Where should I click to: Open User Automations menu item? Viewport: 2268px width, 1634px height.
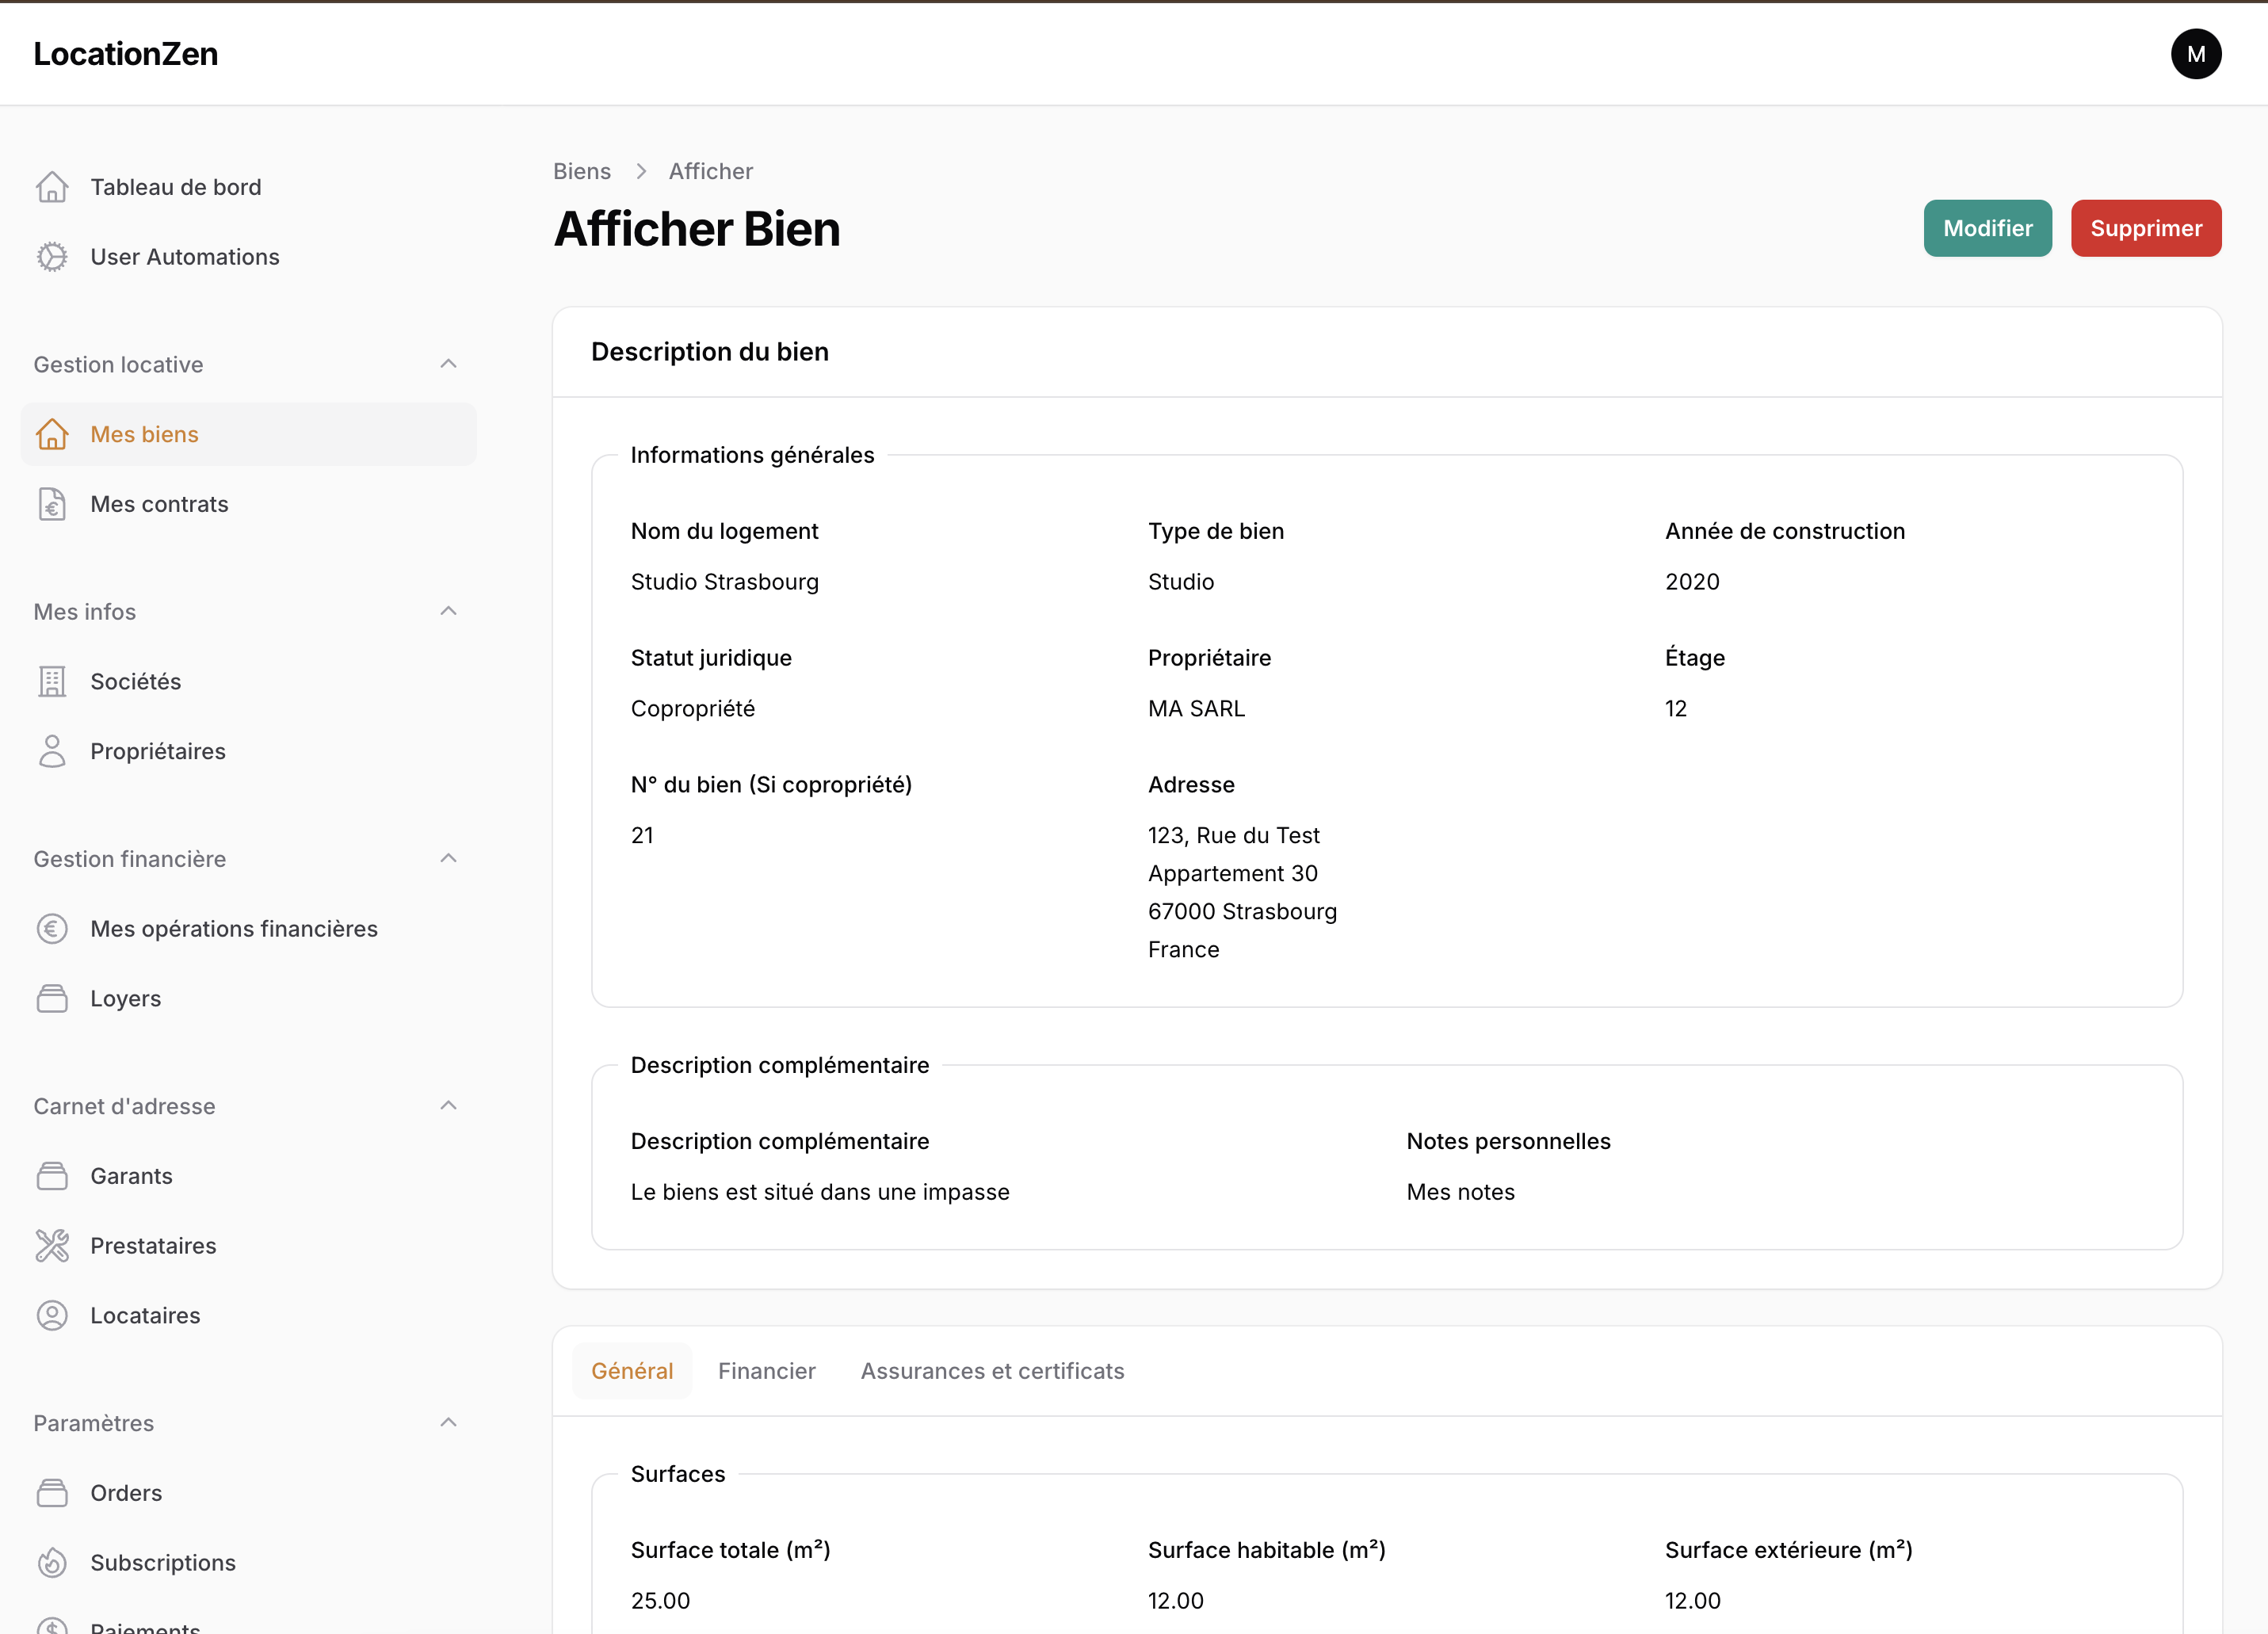tap(248, 257)
